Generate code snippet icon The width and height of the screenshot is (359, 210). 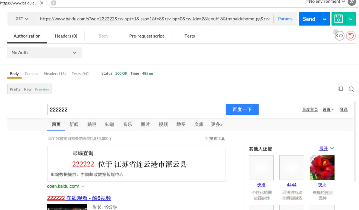(339, 36)
